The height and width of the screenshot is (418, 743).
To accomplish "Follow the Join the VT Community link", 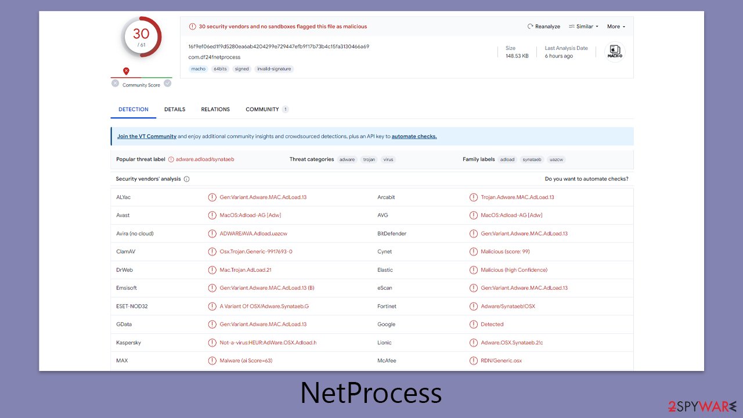I will click(146, 136).
